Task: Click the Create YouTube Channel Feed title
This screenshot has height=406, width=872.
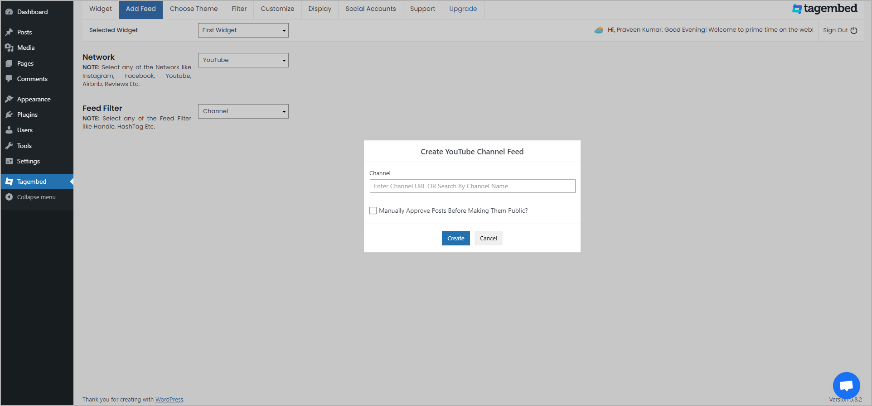Action: pyautogui.click(x=472, y=152)
